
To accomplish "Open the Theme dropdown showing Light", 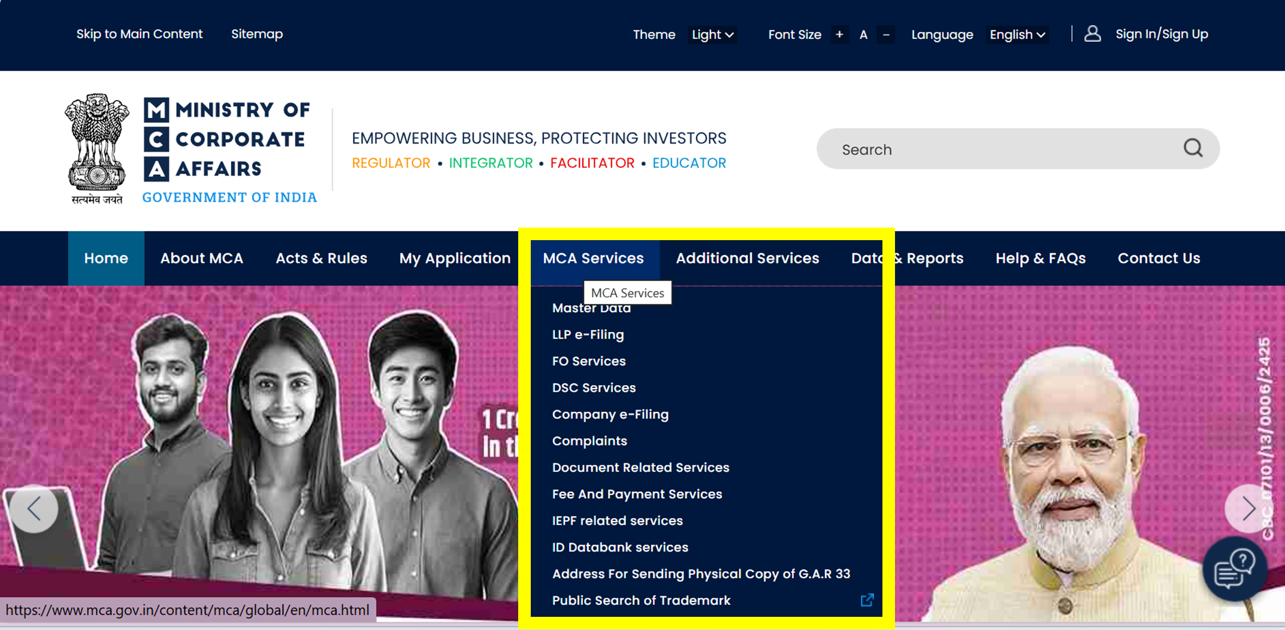I will point(712,35).
